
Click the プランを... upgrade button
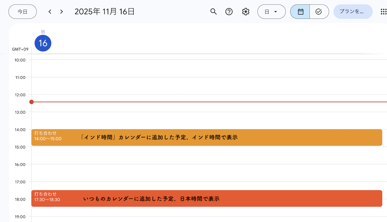click(x=353, y=12)
